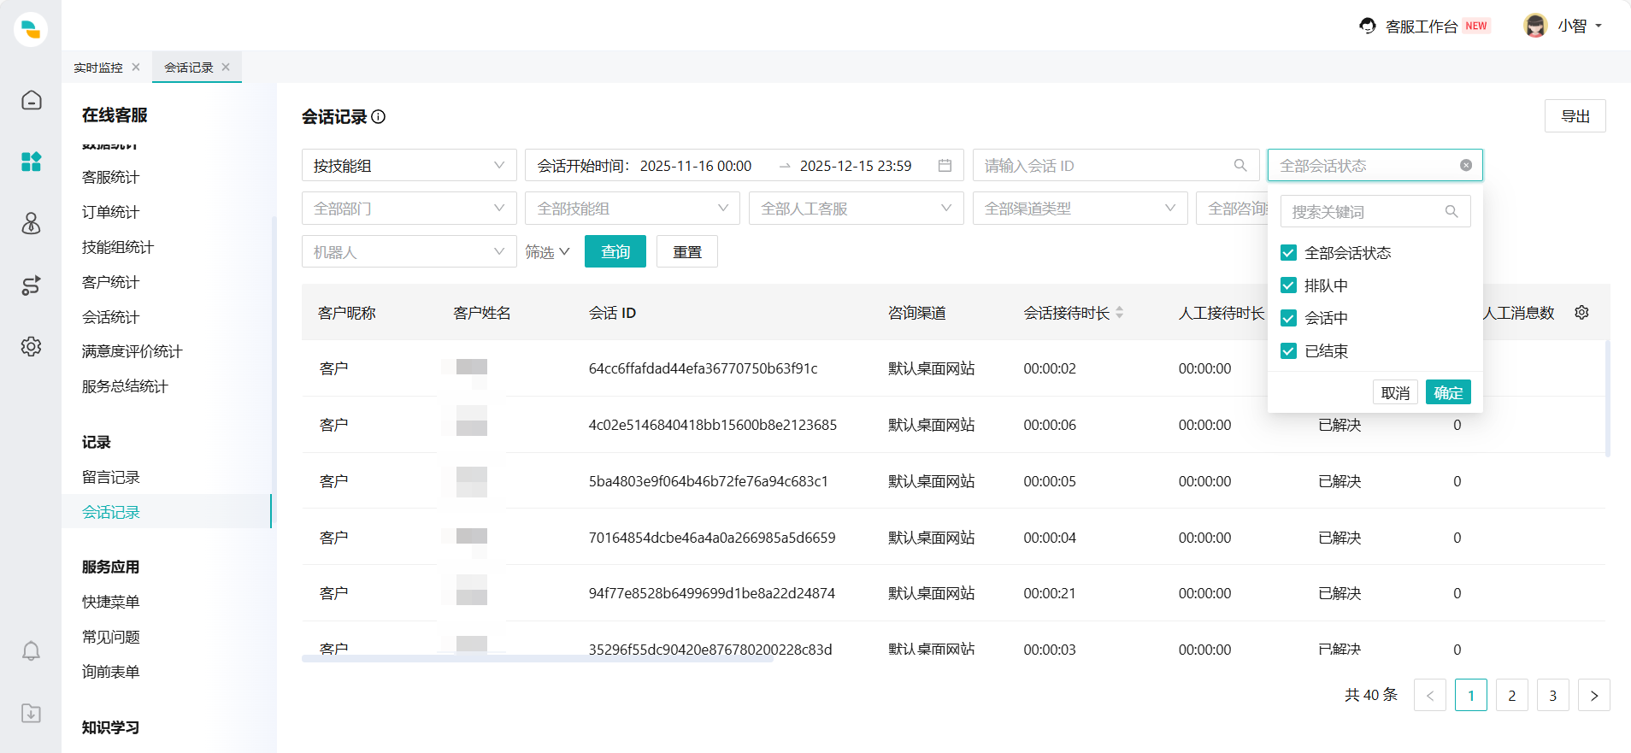Click the sidebar settings gear icon

(31, 347)
